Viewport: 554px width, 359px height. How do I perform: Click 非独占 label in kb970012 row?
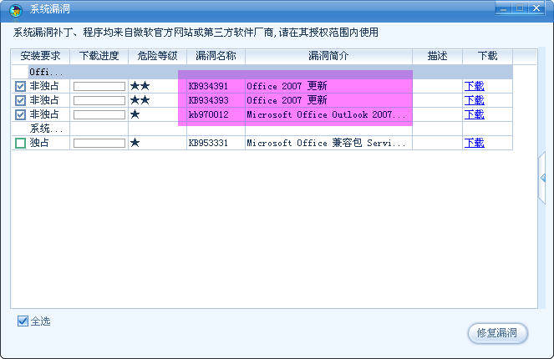(x=44, y=114)
